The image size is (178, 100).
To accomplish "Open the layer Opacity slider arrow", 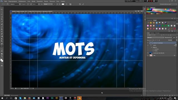I will [x=177, y=37].
